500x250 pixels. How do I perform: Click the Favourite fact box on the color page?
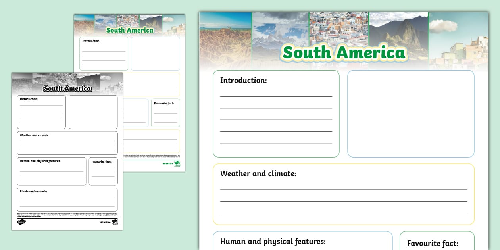[x=437, y=243]
